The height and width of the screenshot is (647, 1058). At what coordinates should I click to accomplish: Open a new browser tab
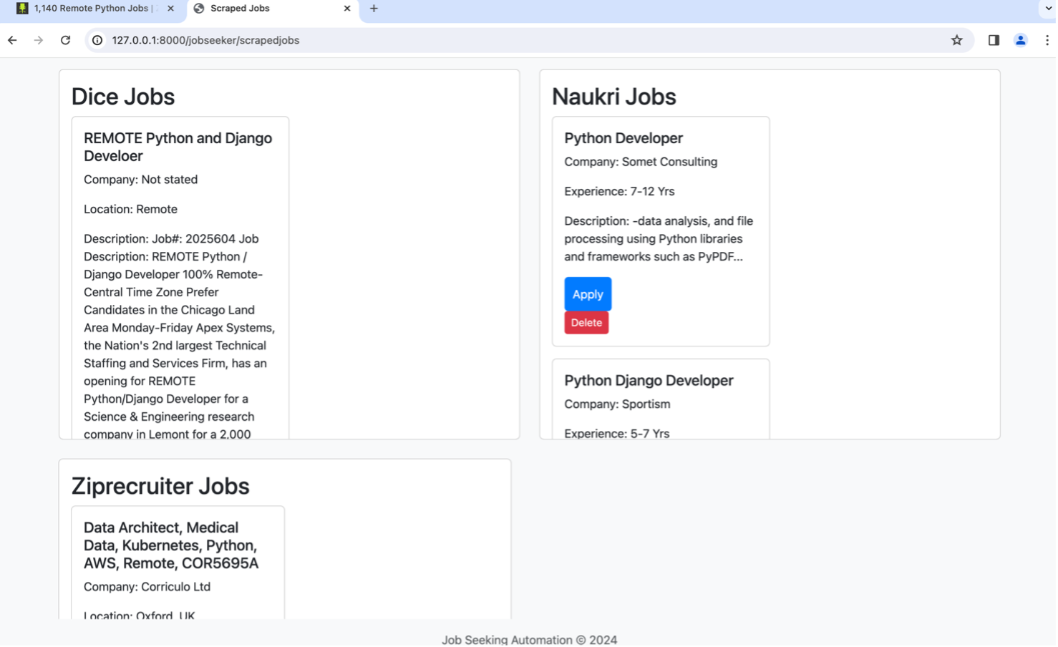374,9
